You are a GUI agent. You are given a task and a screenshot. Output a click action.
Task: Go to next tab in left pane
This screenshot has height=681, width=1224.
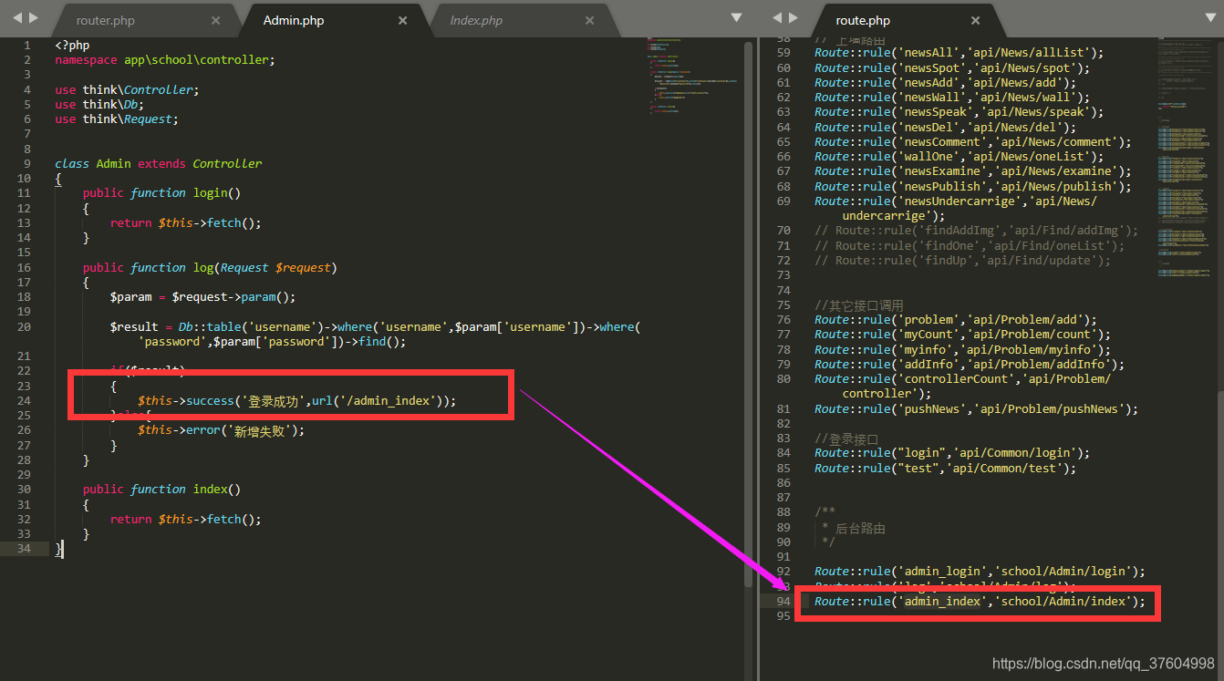click(34, 17)
